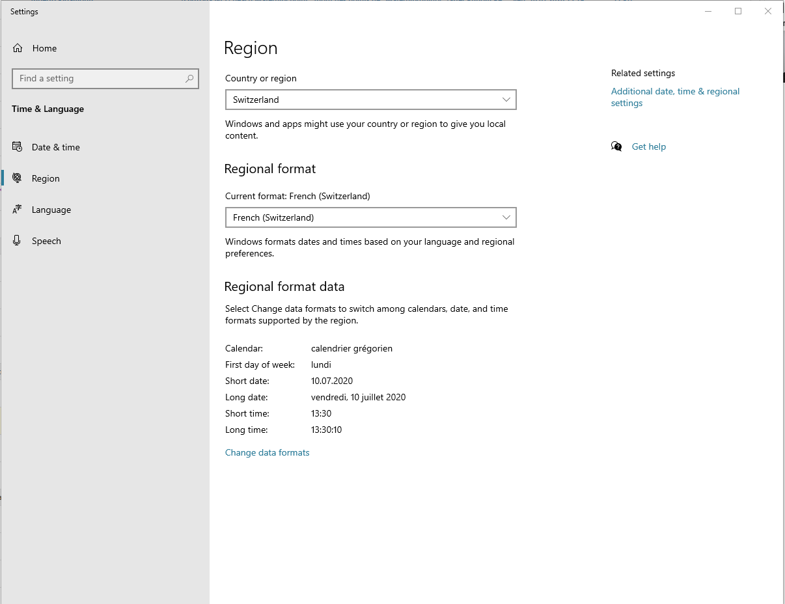Click the Date & time calendar icon
Screen dimensions: 785x604
pyautogui.click(x=18, y=147)
